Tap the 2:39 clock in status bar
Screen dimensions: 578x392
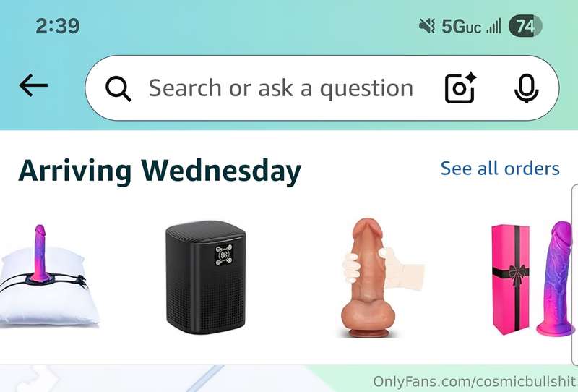coord(58,26)
